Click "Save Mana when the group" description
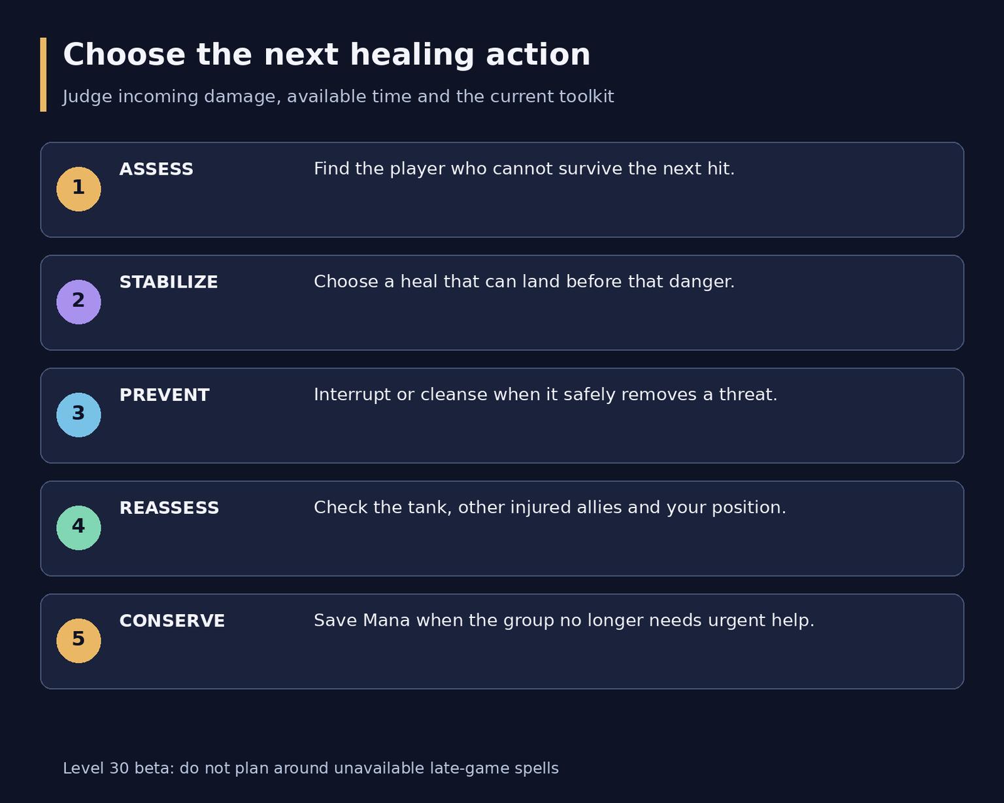Screen dimensions: 1004x803 (564, 621)
